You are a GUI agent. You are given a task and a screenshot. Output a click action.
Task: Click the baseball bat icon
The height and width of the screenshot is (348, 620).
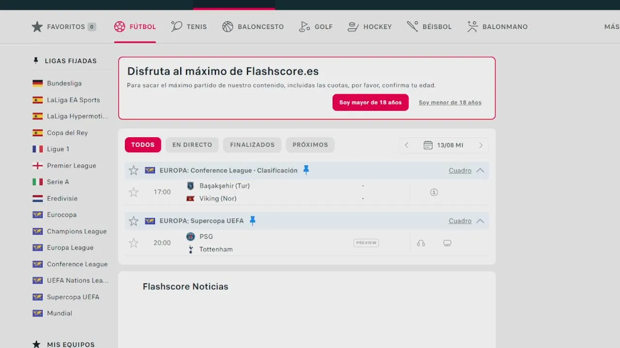[x=413, y=27]
